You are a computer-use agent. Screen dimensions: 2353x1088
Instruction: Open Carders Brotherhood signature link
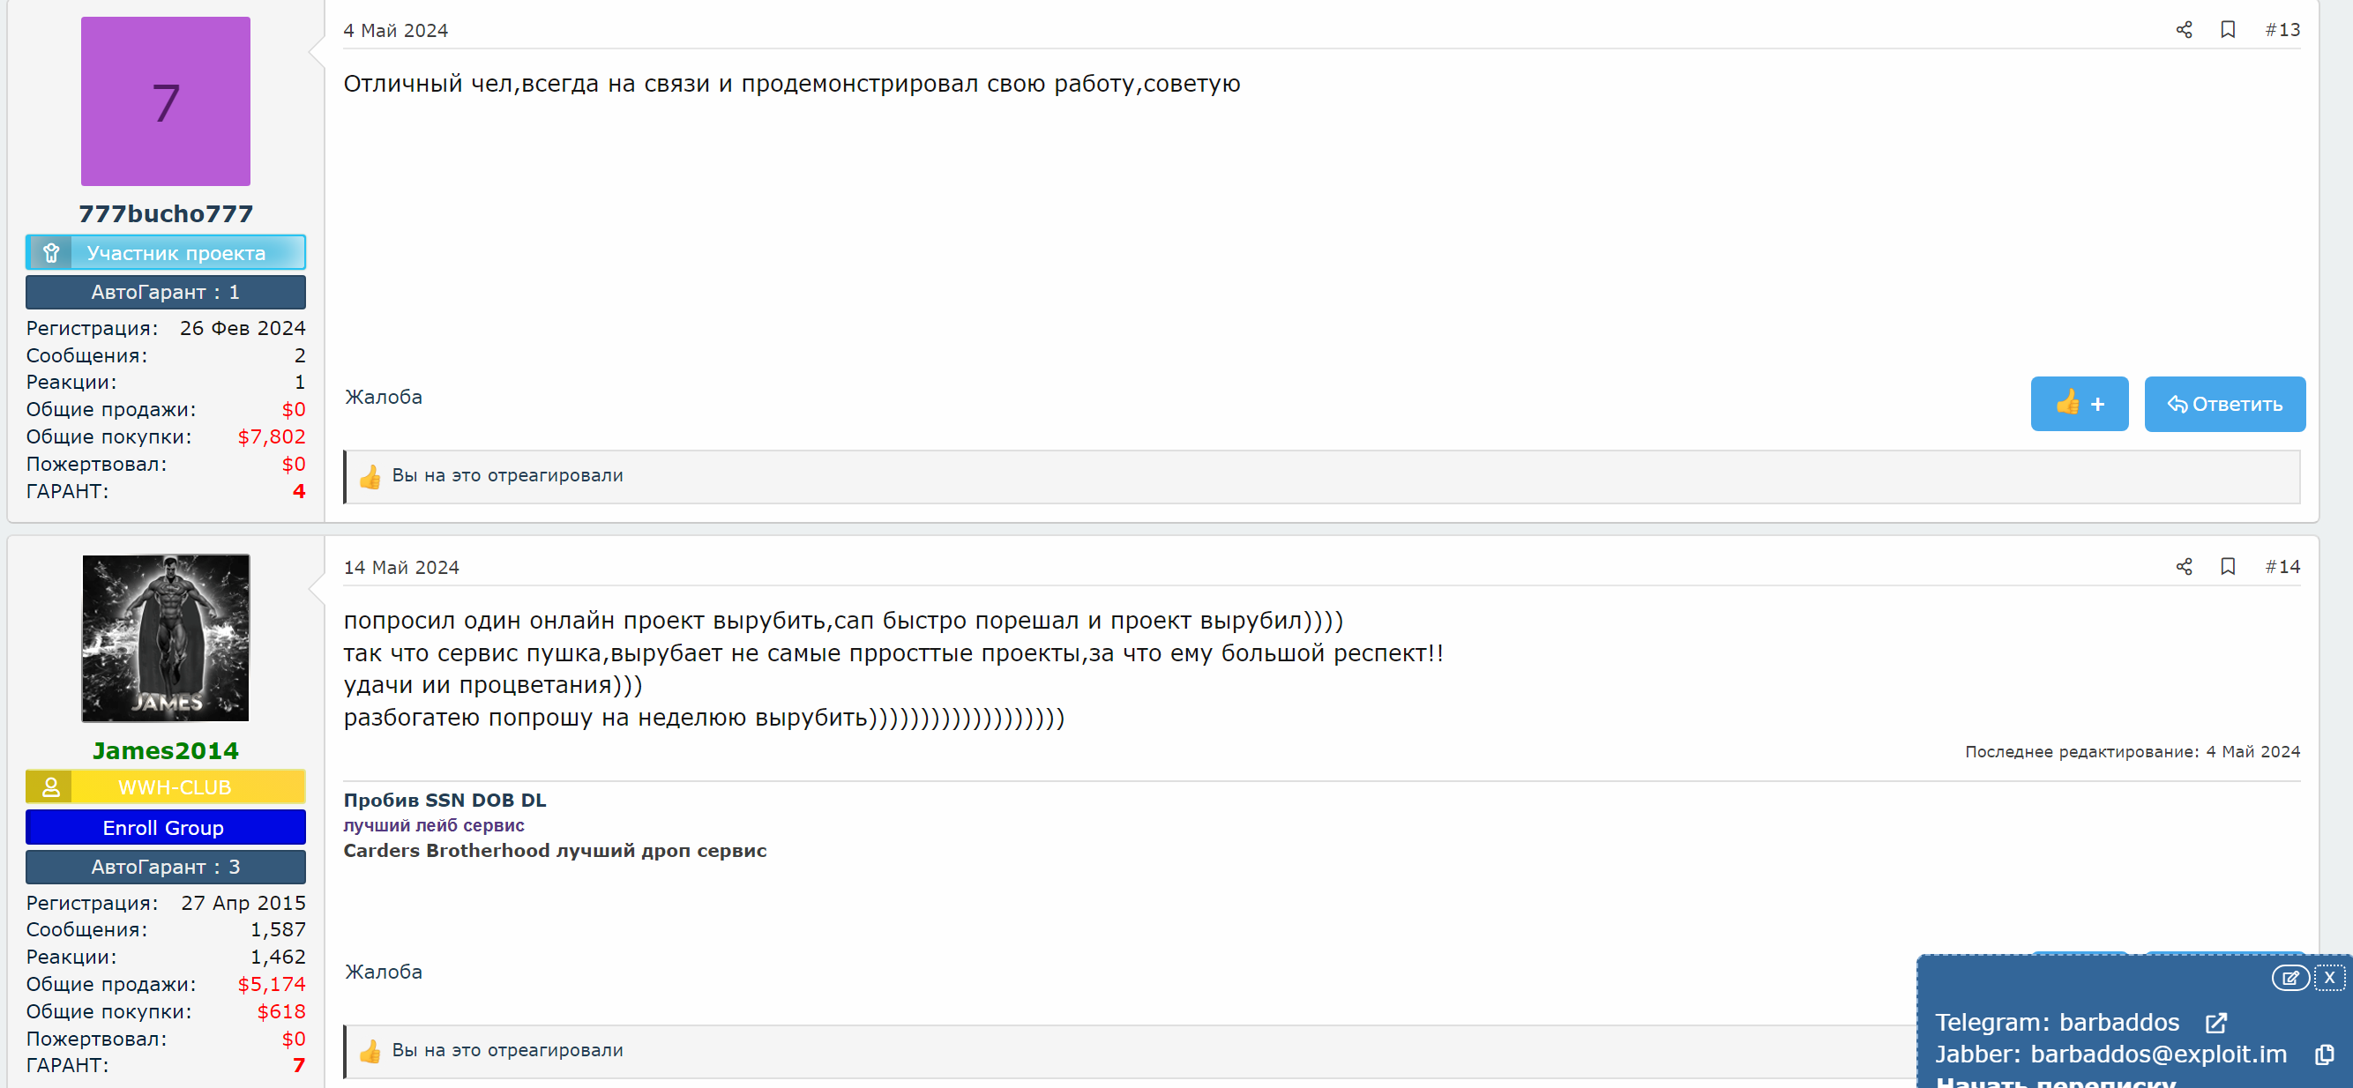pyautogui.click(x=556, y=851)
